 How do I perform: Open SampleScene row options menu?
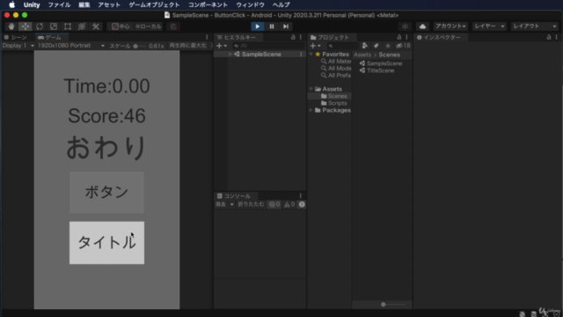point(301,55)
